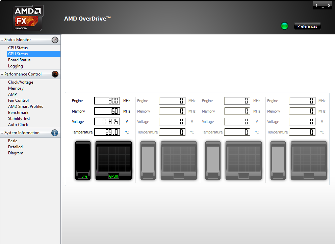Screen dimensions: 335x244
Task: Open Memory under Performance Control
Action: coord(16,88)
